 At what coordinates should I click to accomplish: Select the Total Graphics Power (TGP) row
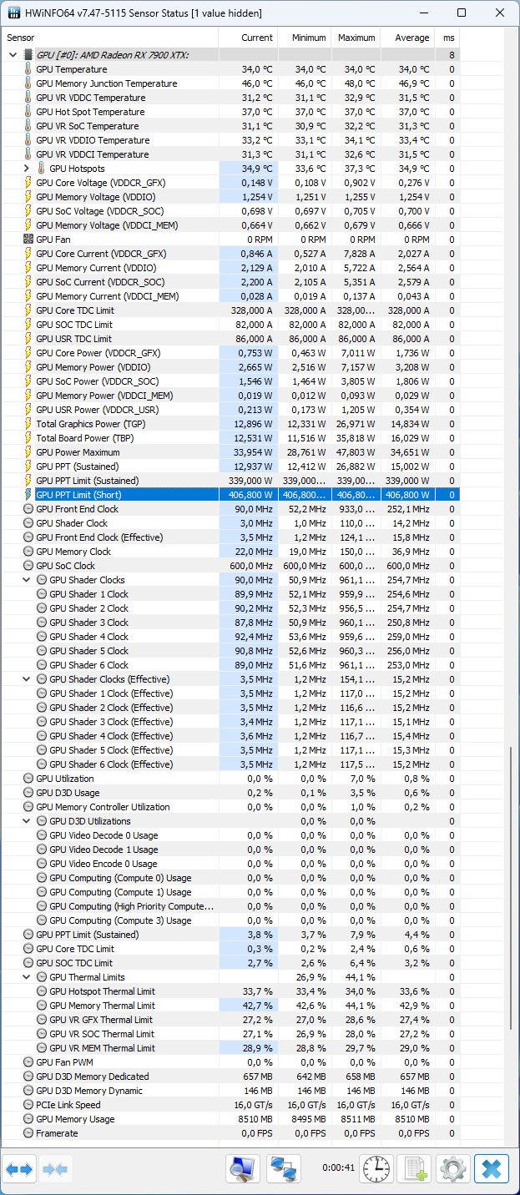point(230,424)
